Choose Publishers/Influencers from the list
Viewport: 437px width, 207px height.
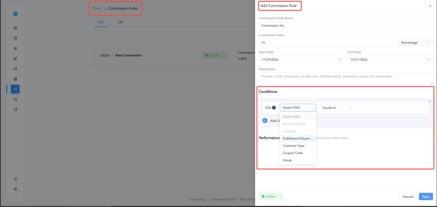click(x=298, y=138)
